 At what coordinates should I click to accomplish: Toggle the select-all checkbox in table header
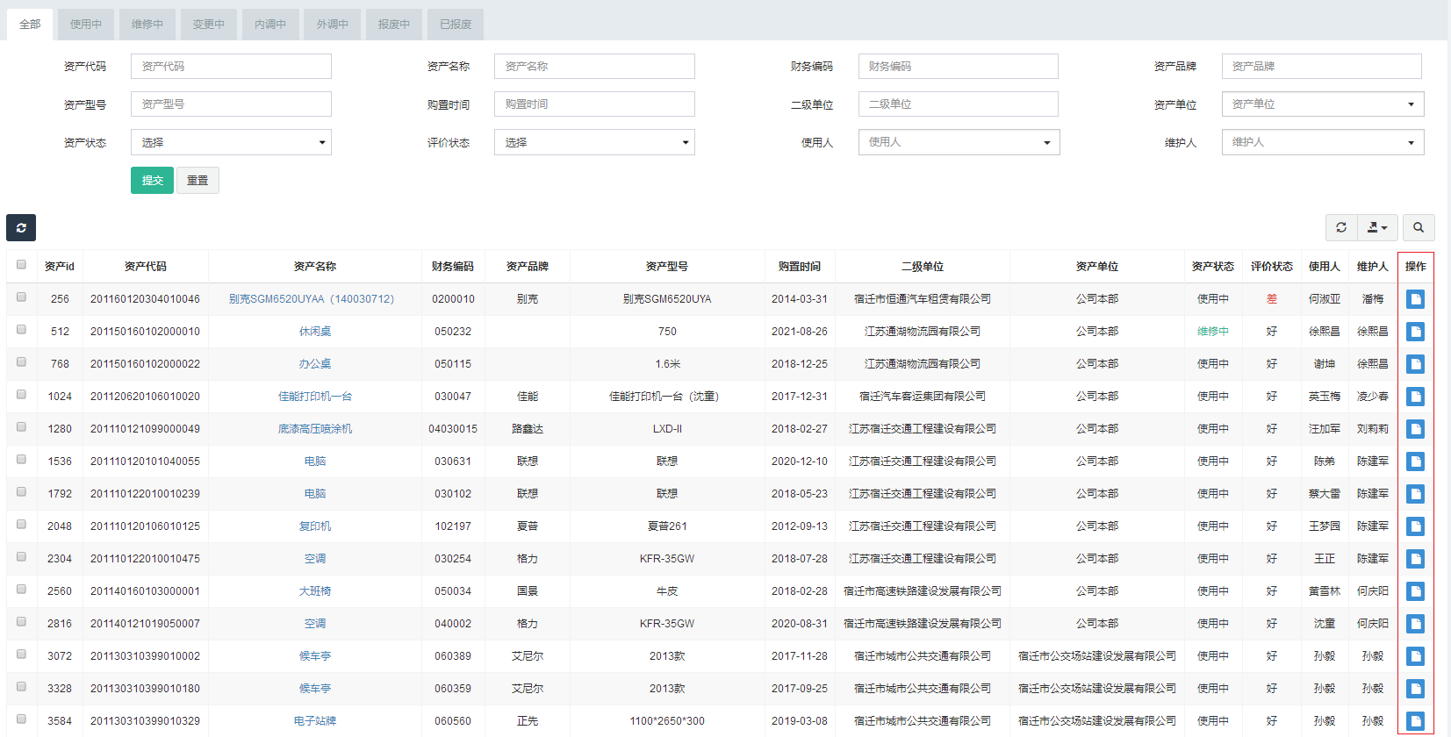(21, 265)
